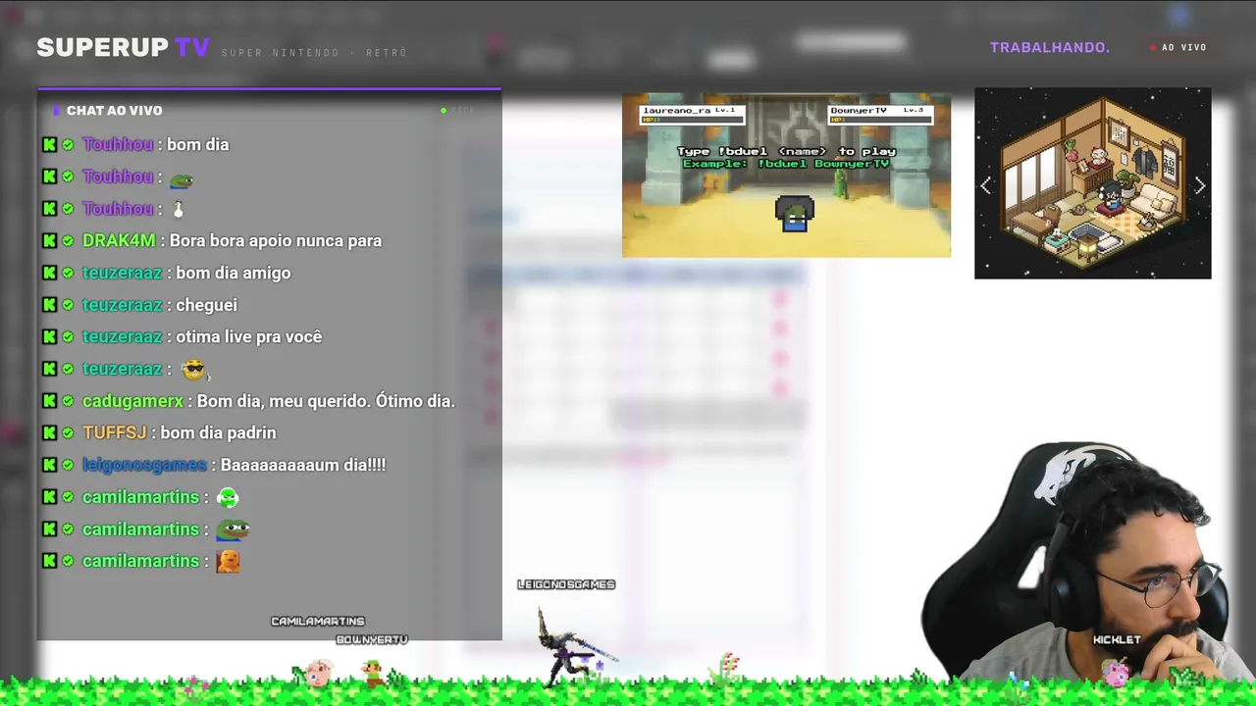Click the verified badge beside TUFFSJ
The image size is (1256, 706).
coord(68,432)
